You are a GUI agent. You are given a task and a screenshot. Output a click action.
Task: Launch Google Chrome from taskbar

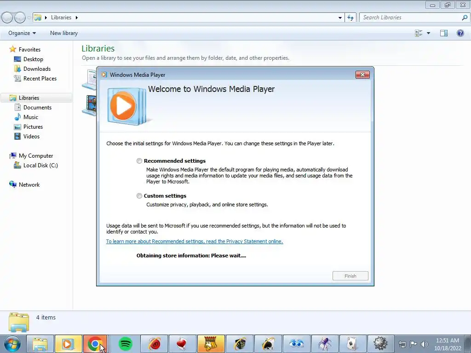pos(95,344)
